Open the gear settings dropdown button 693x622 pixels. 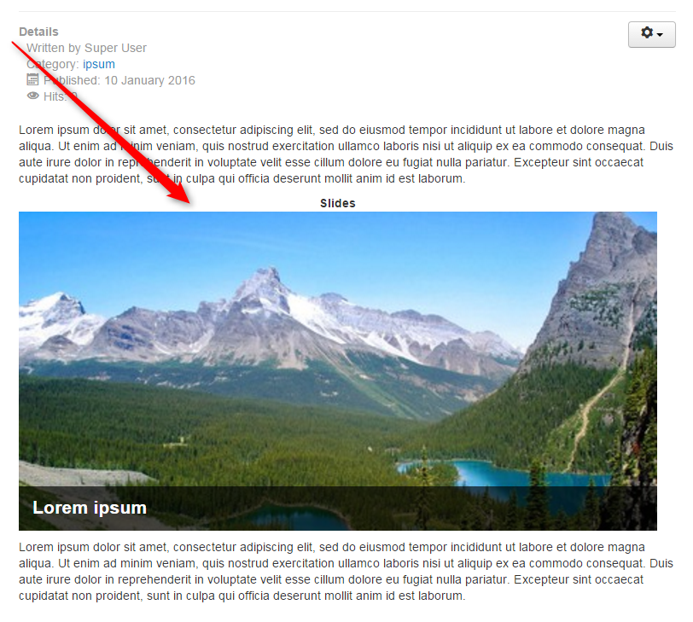[x=651, y=34]
